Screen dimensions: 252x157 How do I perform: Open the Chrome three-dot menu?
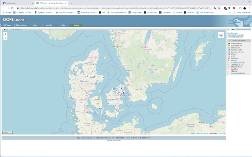[249, 8]
